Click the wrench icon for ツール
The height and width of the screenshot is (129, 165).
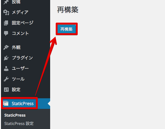[x=6, y=79]
